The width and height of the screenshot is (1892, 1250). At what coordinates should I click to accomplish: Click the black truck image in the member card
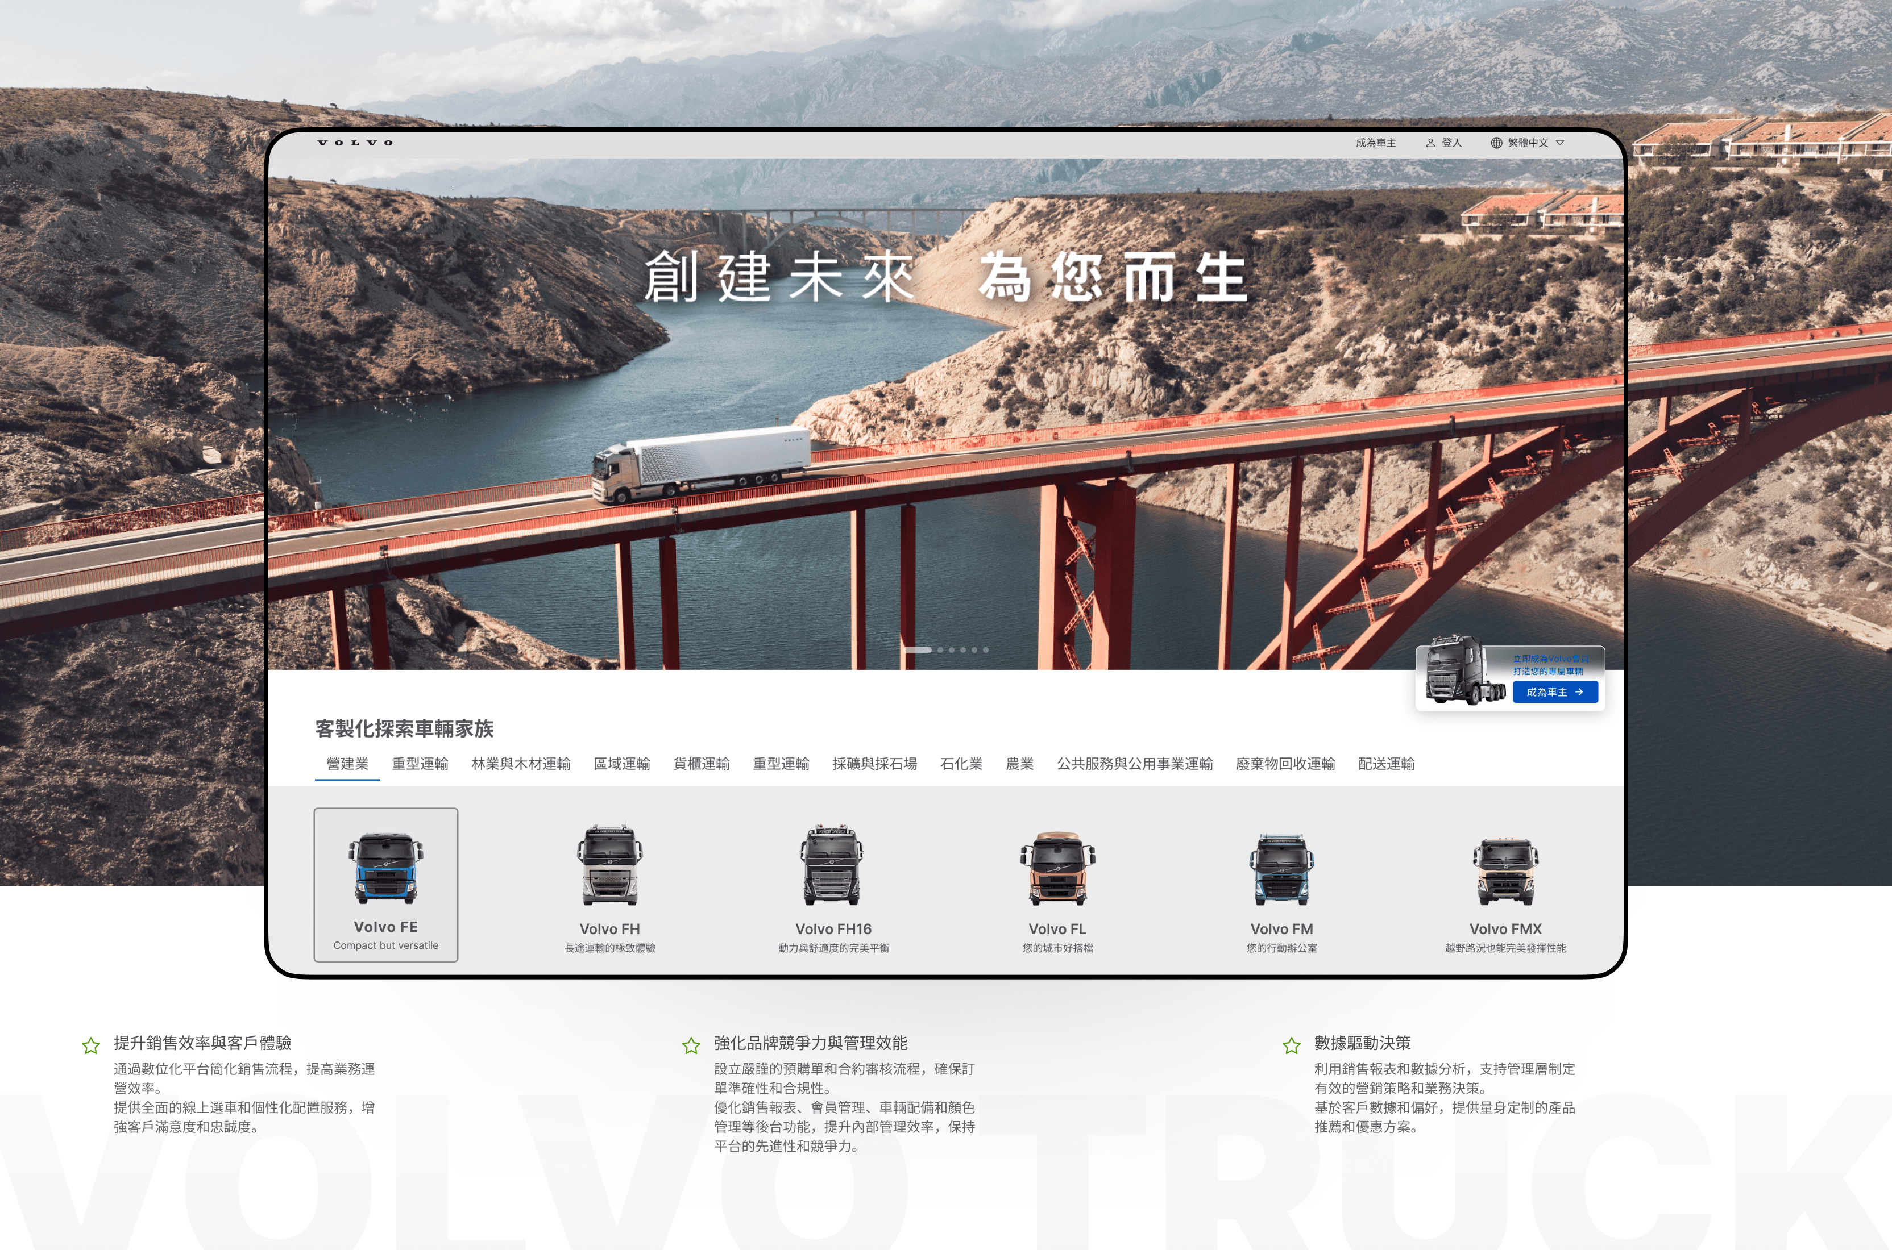click(1464, 670)
